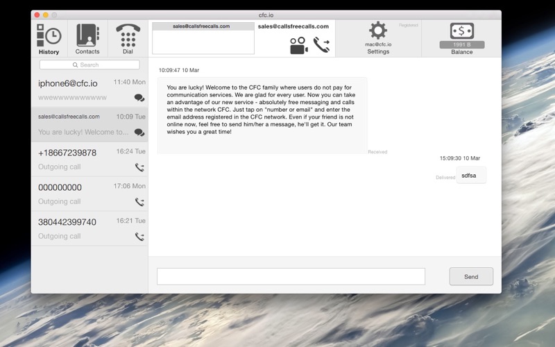Select the 000000000 outgoing call entry
The image size is (555, 347).
pos(76,194)
